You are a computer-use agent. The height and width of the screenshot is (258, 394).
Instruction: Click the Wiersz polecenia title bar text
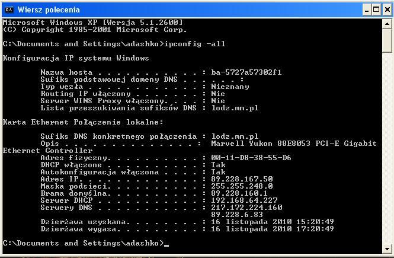49,10
